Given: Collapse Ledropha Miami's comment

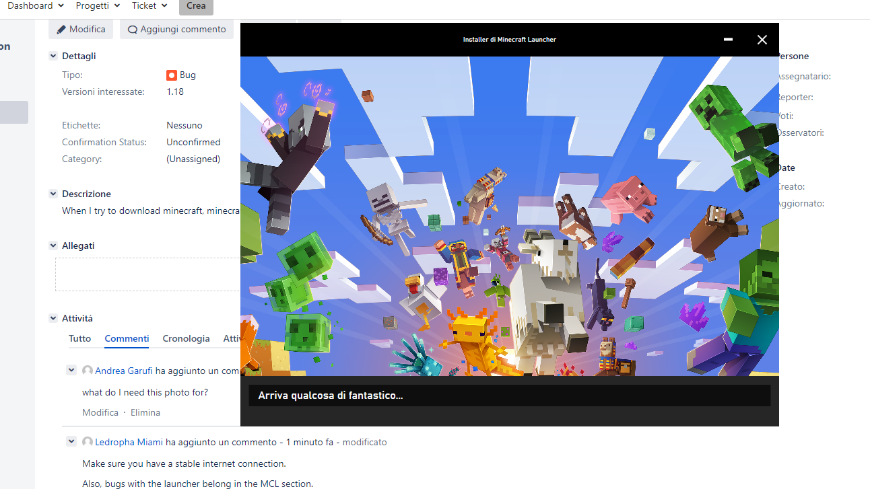Looking at the screenshot, I should 71,442.
